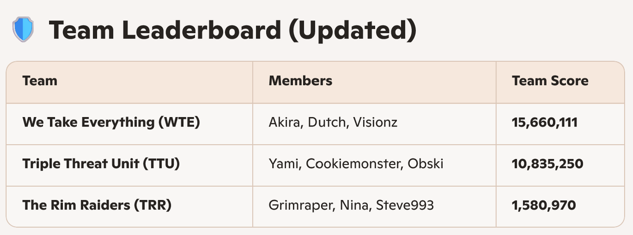Click the score 1,580,970

pyautogui.click(x=544, y=205)
